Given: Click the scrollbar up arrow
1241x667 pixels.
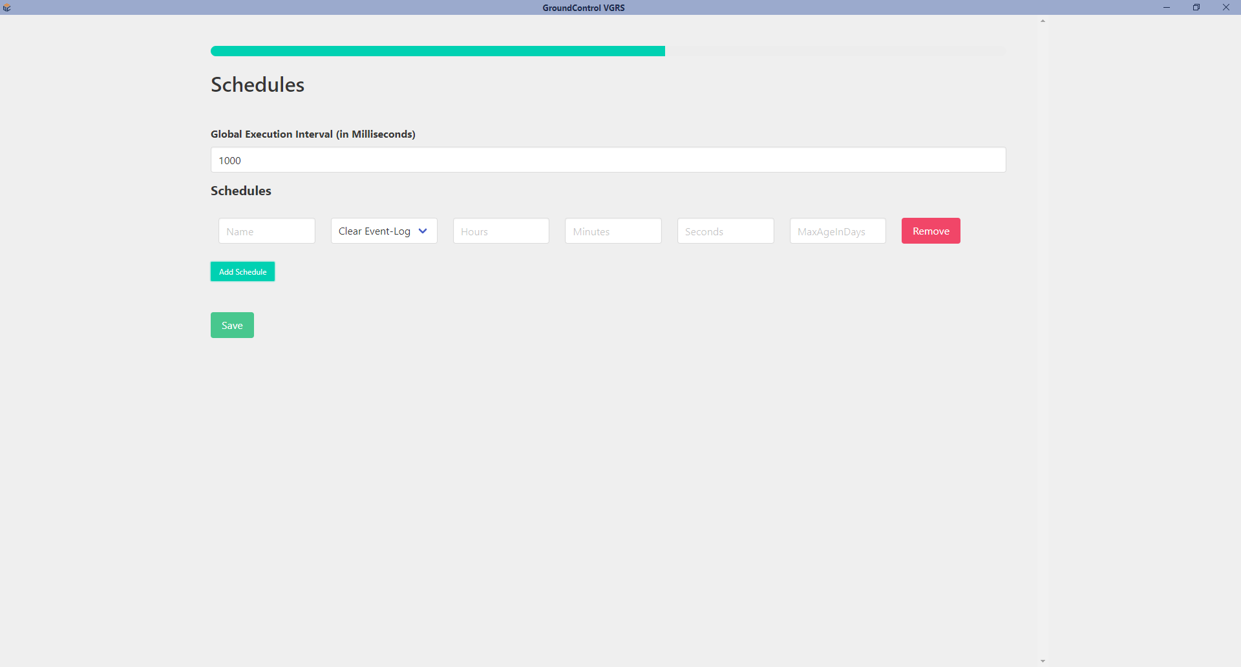Looking at the screenshot, I should [1043, 21].
